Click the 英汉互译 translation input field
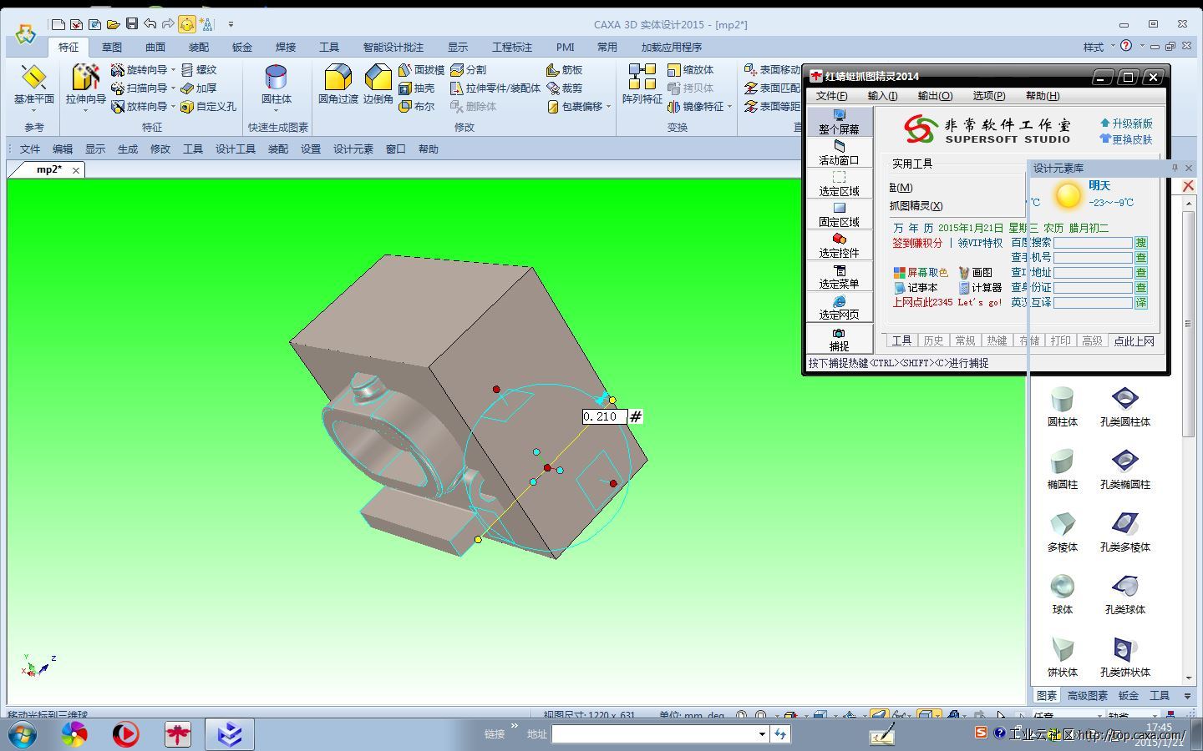 click(x=1093, y=303)
